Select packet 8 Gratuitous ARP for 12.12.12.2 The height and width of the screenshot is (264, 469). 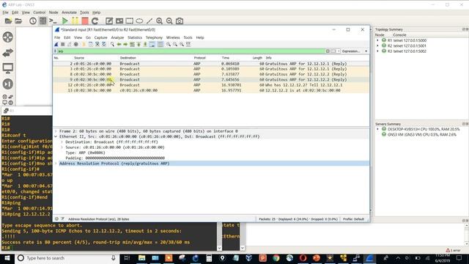click(x=211, y=74)
